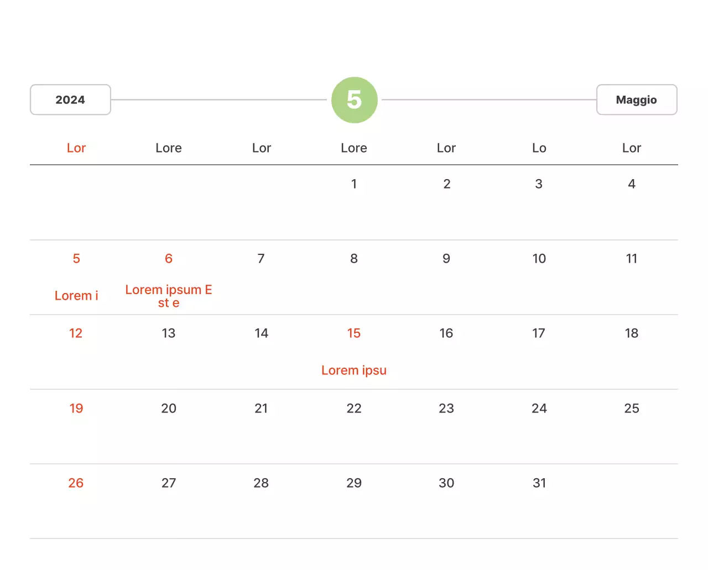Select day 4 in the calendar
The width and height of the screenshot is (708, 570).
[x=631, y=184]
